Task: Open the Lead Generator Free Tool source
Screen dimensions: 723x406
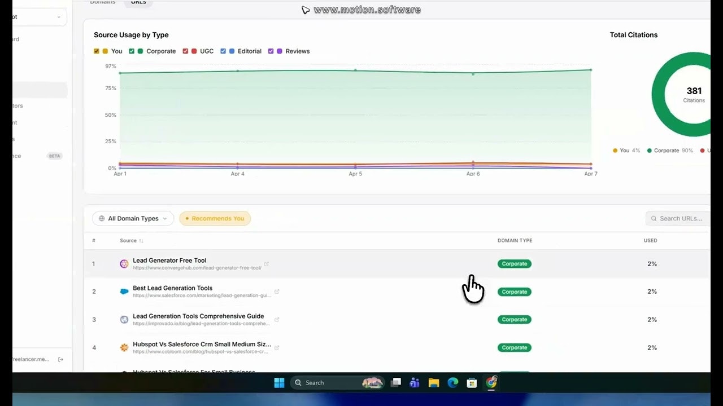Action: (169, 261)
